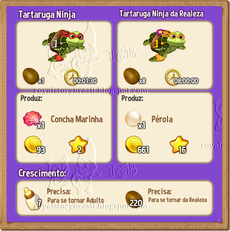Click the orange-masked royal ninja turtle

click(x=164, y=46)
